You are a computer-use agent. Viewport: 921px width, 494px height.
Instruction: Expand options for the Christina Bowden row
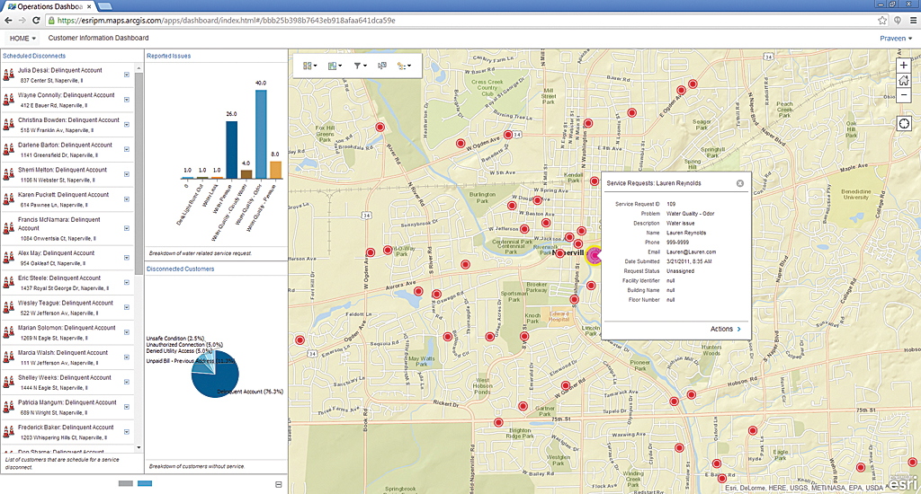click(127, 124)
